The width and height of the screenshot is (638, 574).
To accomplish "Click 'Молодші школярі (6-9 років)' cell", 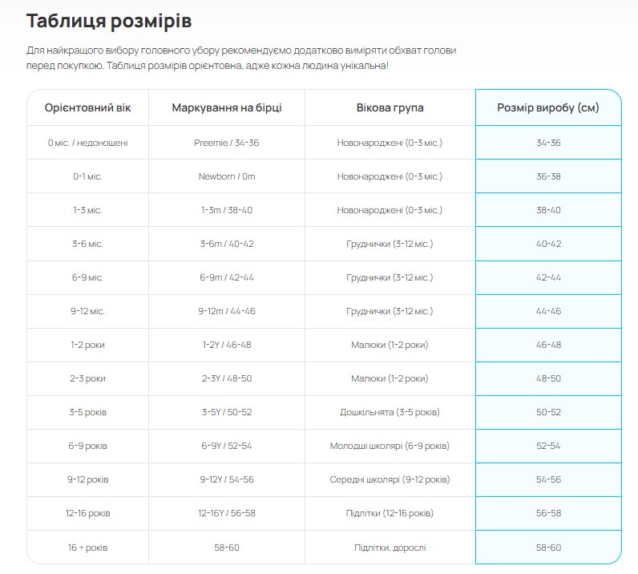I will pos(390,446).
